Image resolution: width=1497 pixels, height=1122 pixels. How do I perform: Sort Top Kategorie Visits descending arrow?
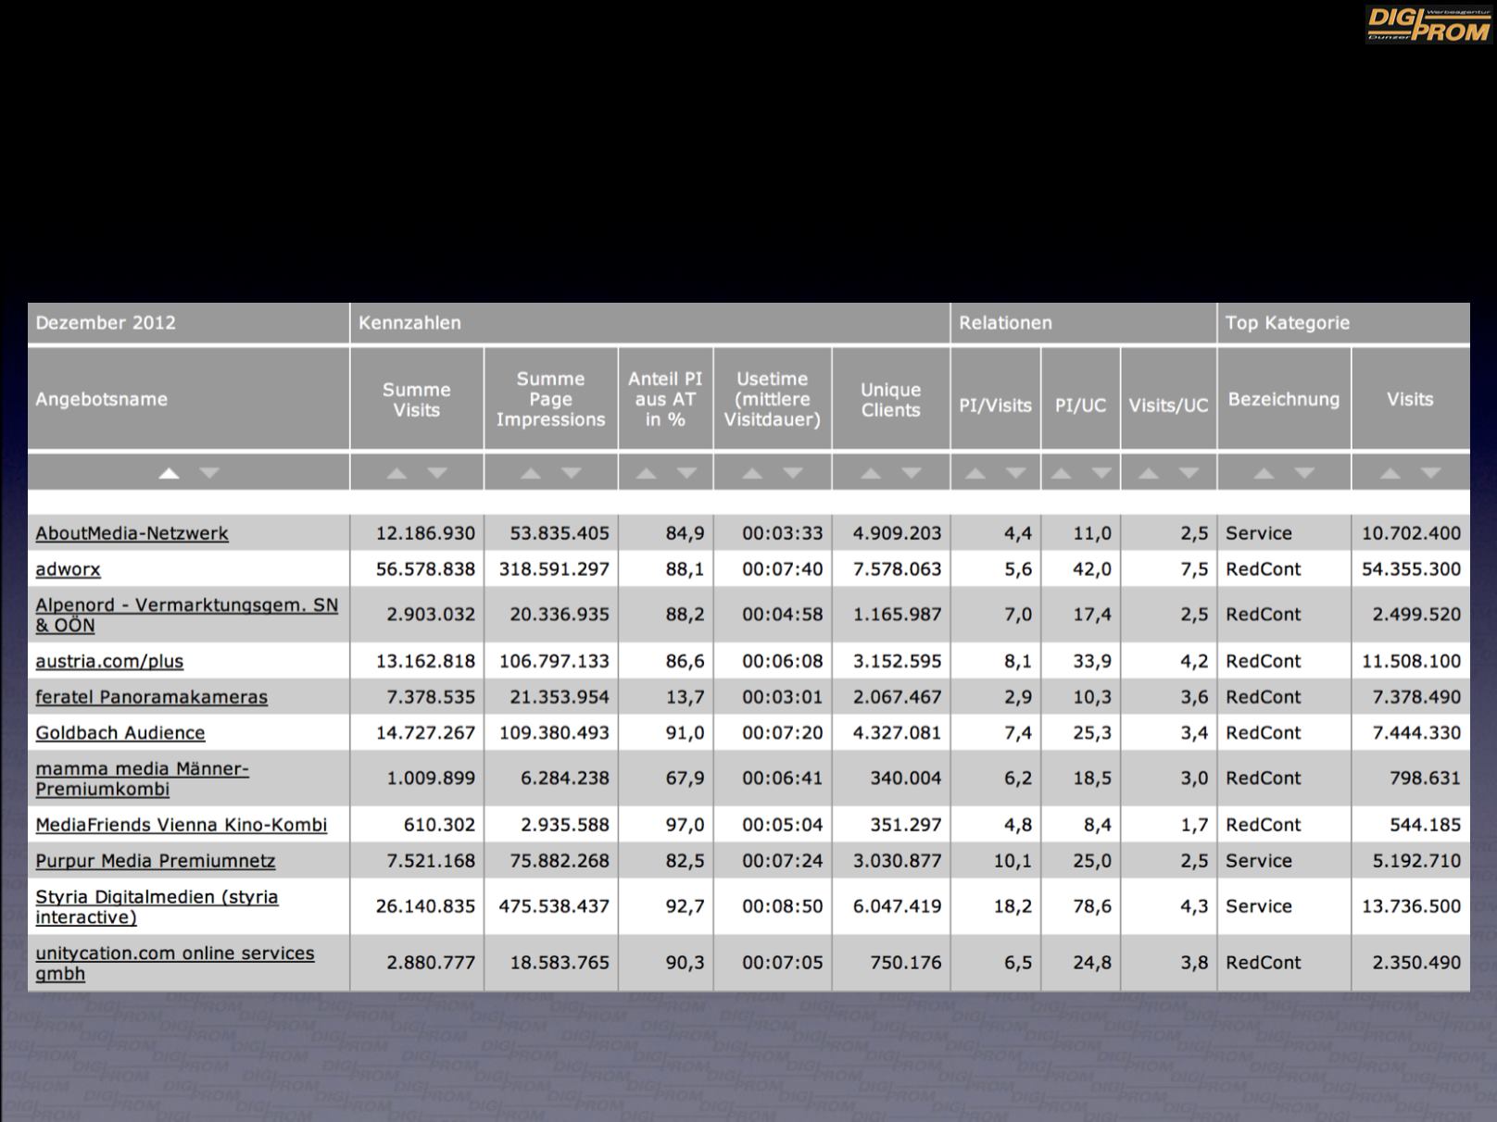(1431, 473)
